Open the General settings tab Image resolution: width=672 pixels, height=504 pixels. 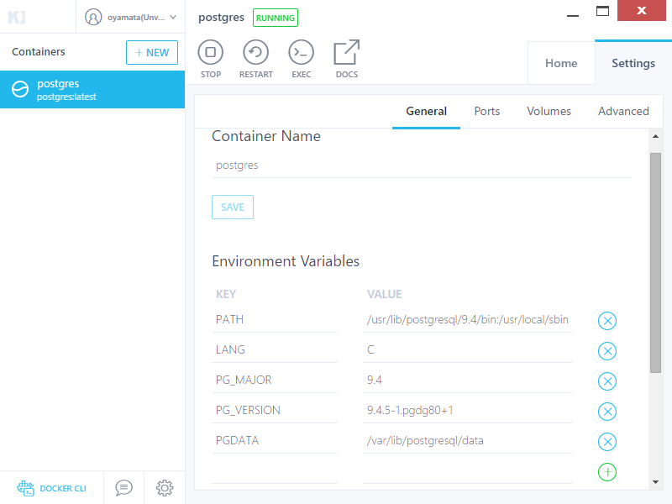[426, 111]
